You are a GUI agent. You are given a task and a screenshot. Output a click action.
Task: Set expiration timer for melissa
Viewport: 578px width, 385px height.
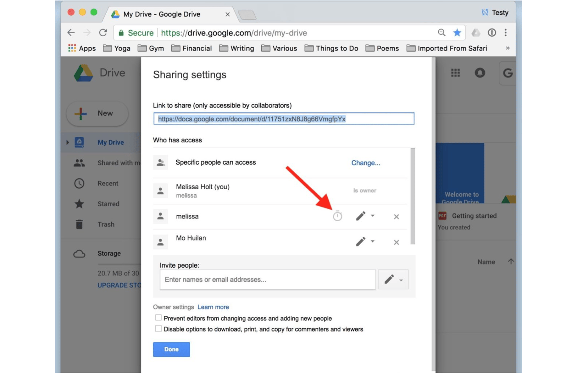pos(337,216)
